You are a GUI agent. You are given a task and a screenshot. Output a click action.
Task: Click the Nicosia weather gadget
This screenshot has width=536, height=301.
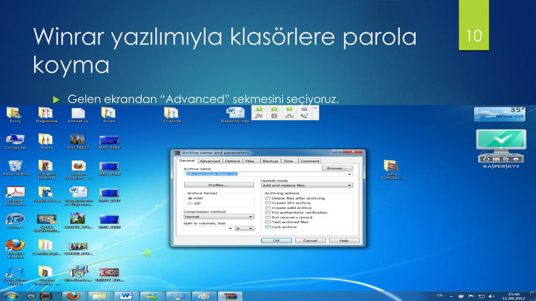coord(499,114)
